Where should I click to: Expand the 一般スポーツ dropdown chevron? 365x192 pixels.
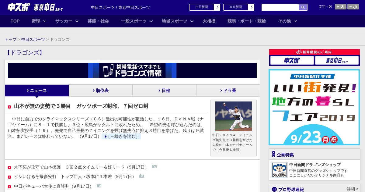click(x=151, y=21)
